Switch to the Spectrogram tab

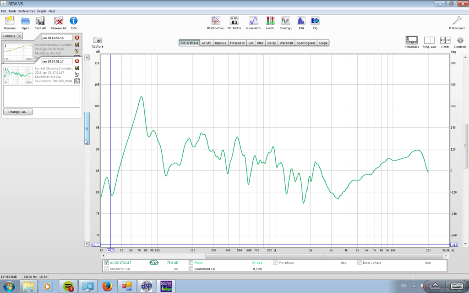click(x=305, y=43)
